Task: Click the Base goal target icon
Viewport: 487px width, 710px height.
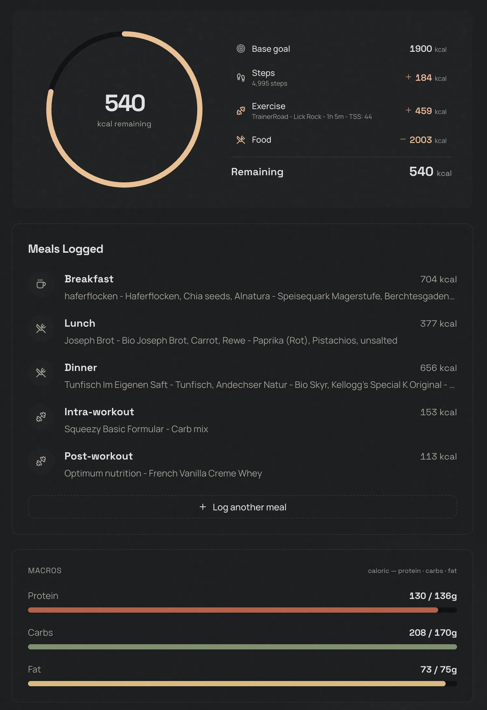Action: (x=241, y=49)
